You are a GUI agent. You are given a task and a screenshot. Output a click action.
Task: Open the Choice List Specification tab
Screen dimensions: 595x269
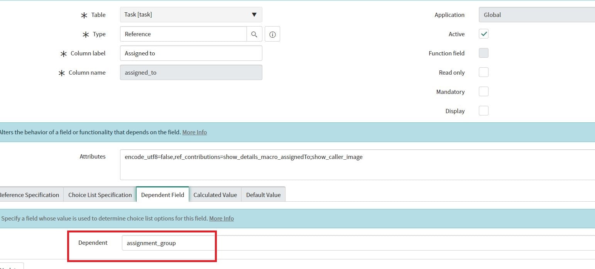pyautogui.click(x=100, y=195)
